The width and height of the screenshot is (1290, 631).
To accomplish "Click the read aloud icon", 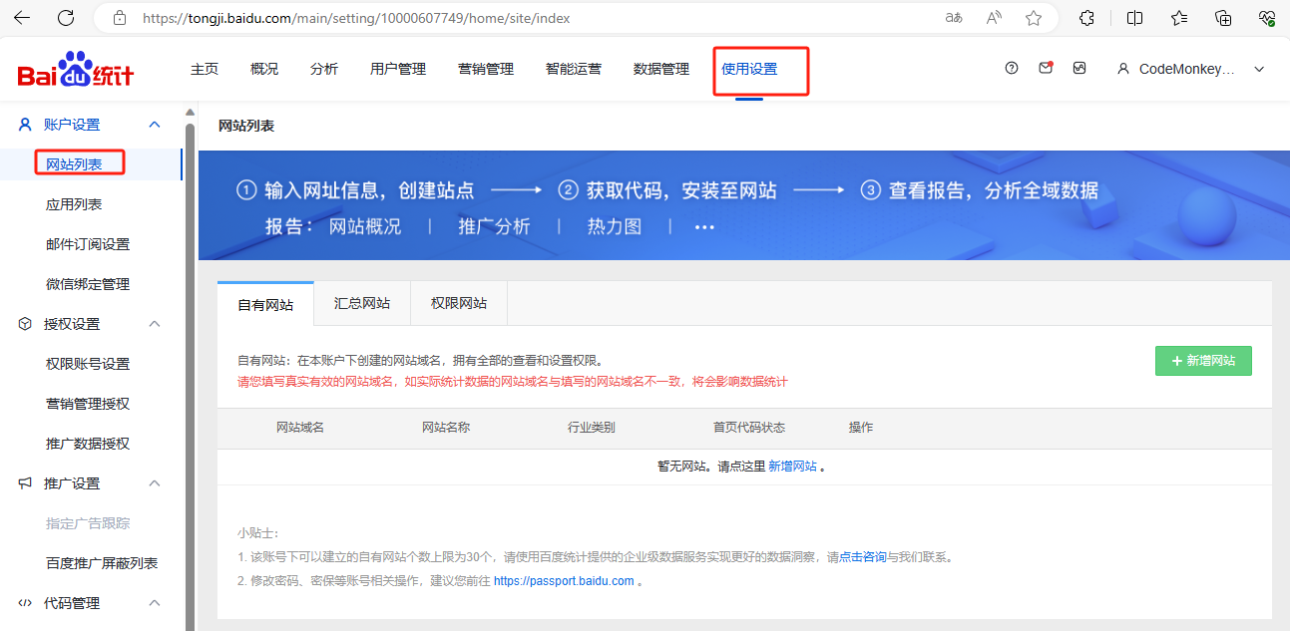I will tap(994, 18).
